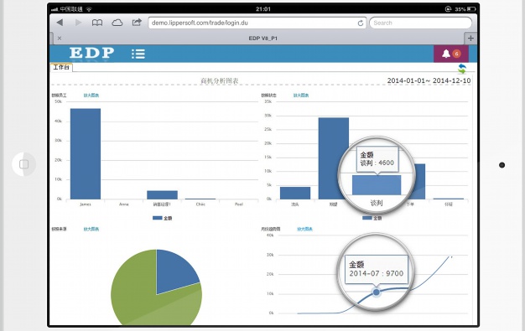Image resolution: width=525 pixels, height=331 pixels.
Task: Click the enlarge-chart link above the employee chart
Action: [x=91, y=96]
